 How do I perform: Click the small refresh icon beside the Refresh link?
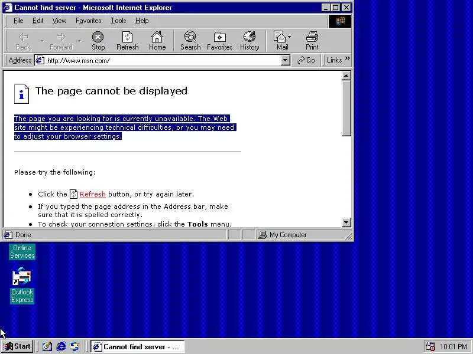click(x=73, y=194)
